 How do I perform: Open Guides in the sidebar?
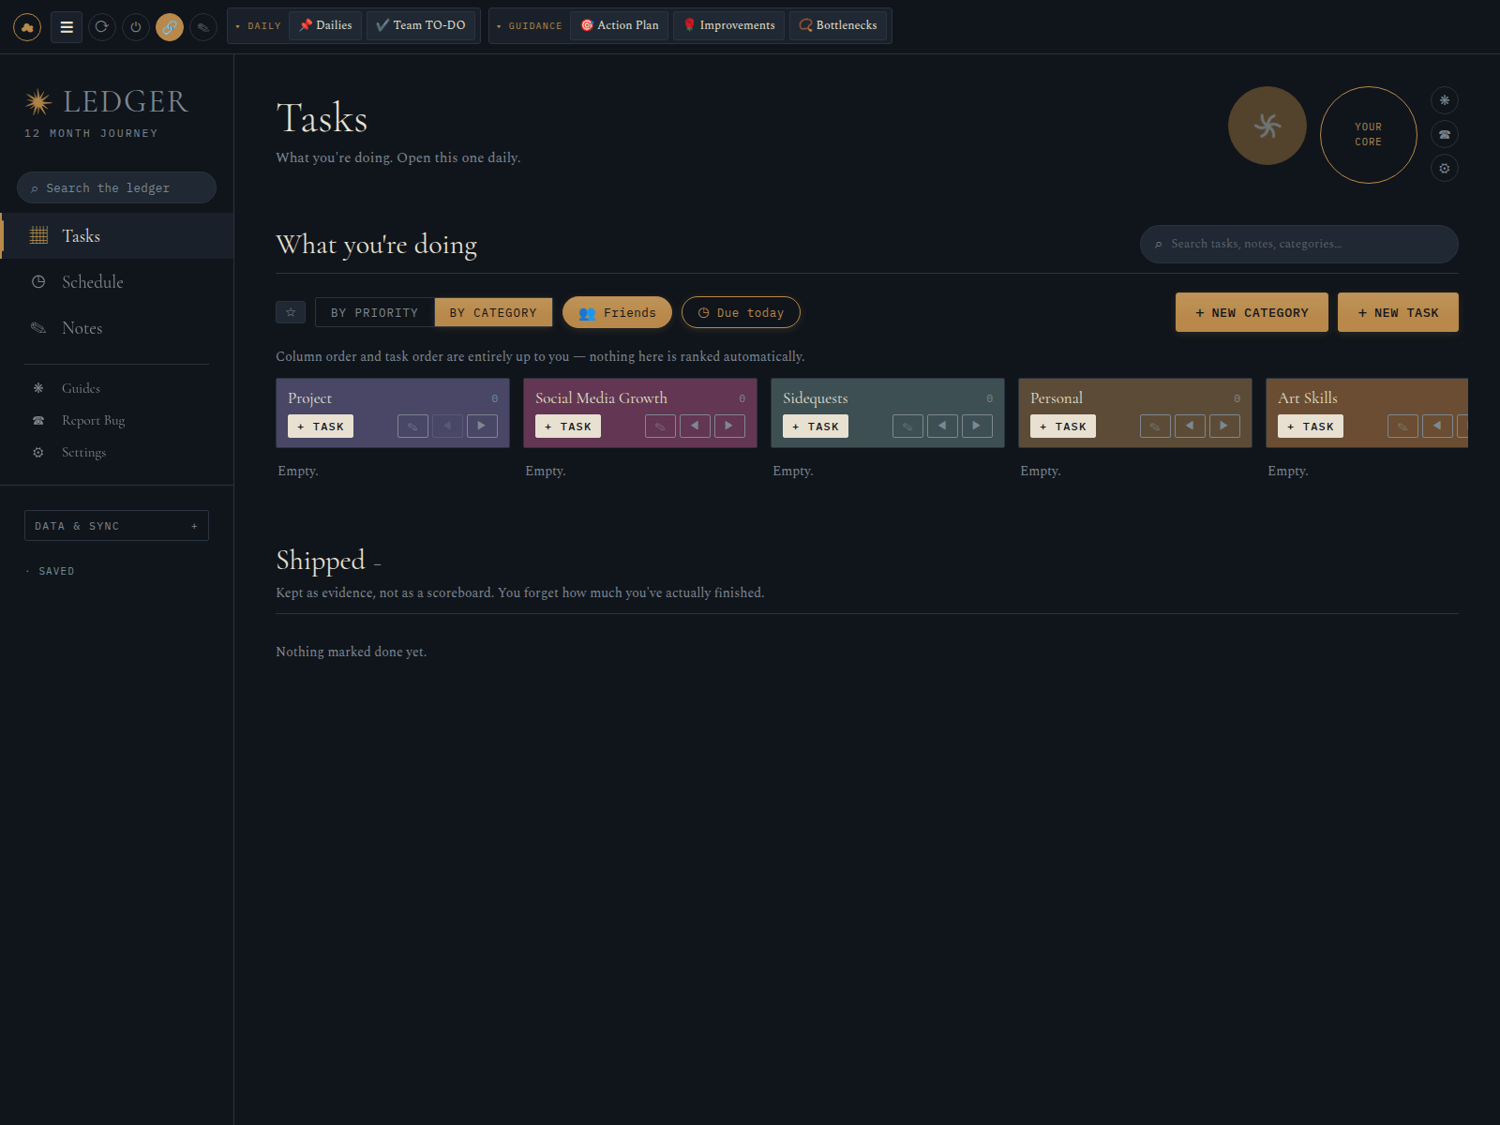[116, 388]
